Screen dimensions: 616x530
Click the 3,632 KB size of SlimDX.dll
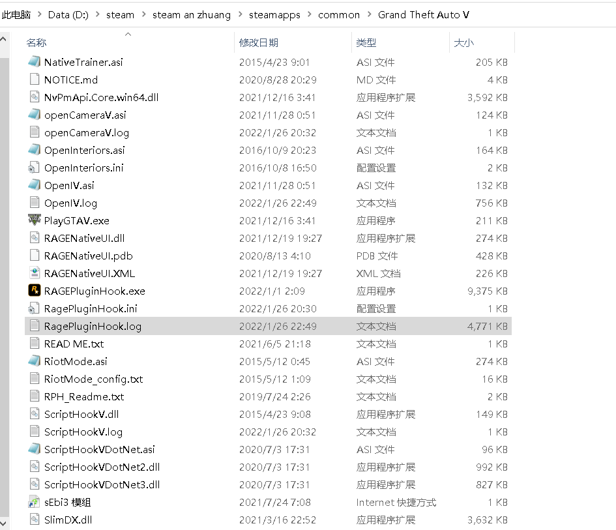[487, 520]
